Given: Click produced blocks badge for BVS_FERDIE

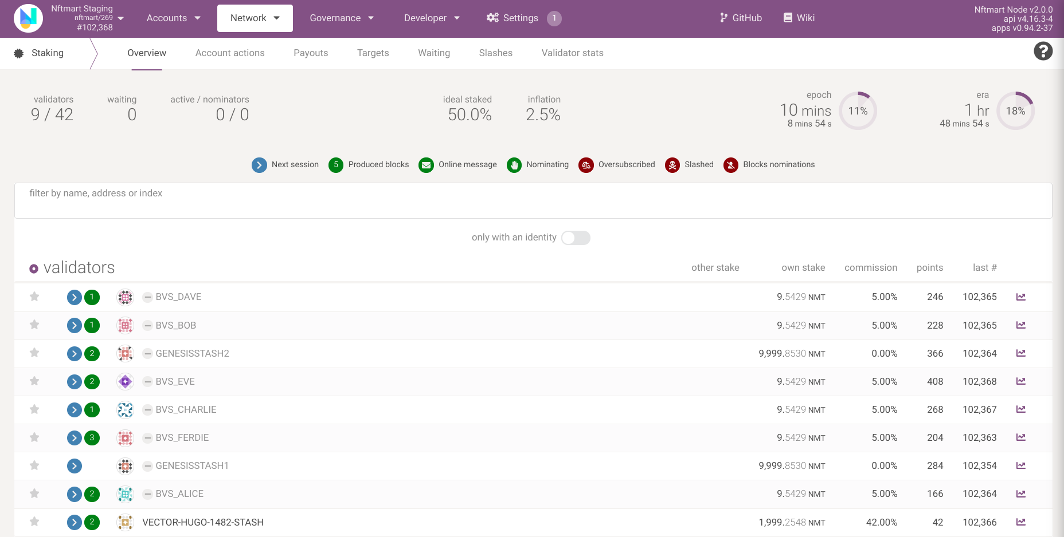Looking at the screenshot, I should (92, 438).
